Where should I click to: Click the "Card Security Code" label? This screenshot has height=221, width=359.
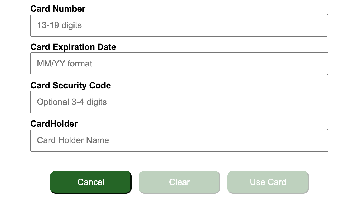(x=70, y=85)
